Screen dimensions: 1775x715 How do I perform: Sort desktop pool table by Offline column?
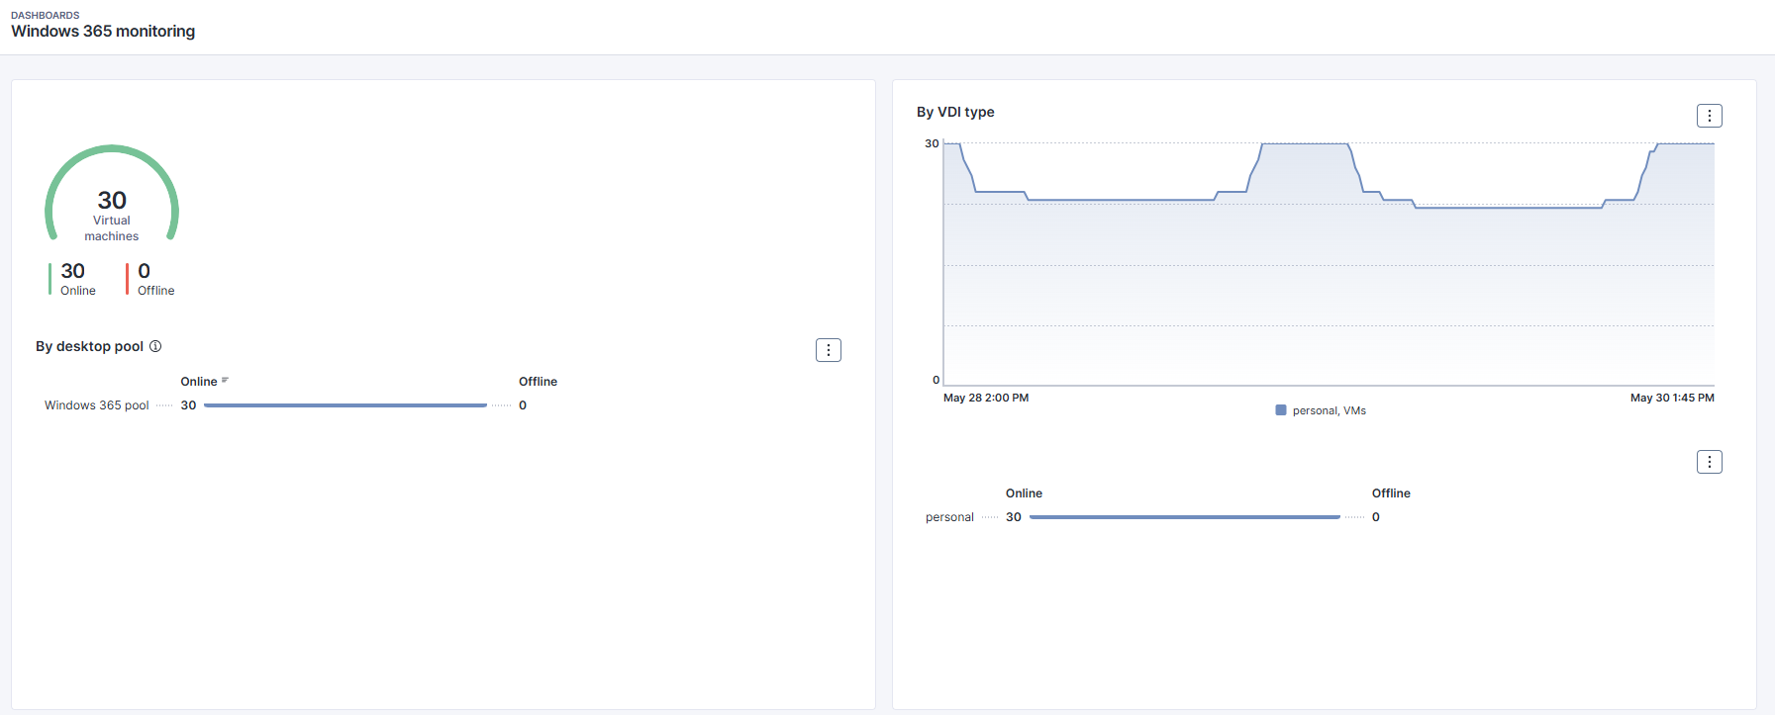(538, 382)
